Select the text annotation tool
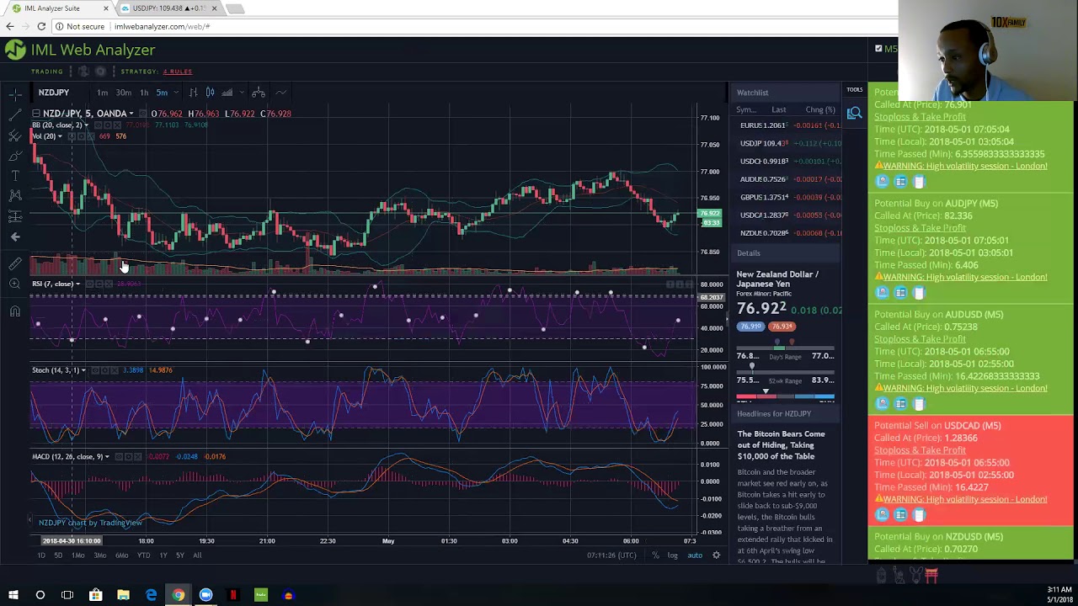This screenshot has width=1078, height=606. point(15,176)
